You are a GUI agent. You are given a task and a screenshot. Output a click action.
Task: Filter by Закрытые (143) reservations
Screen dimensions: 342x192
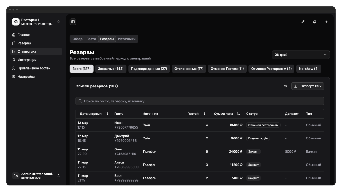pos(111,69)
